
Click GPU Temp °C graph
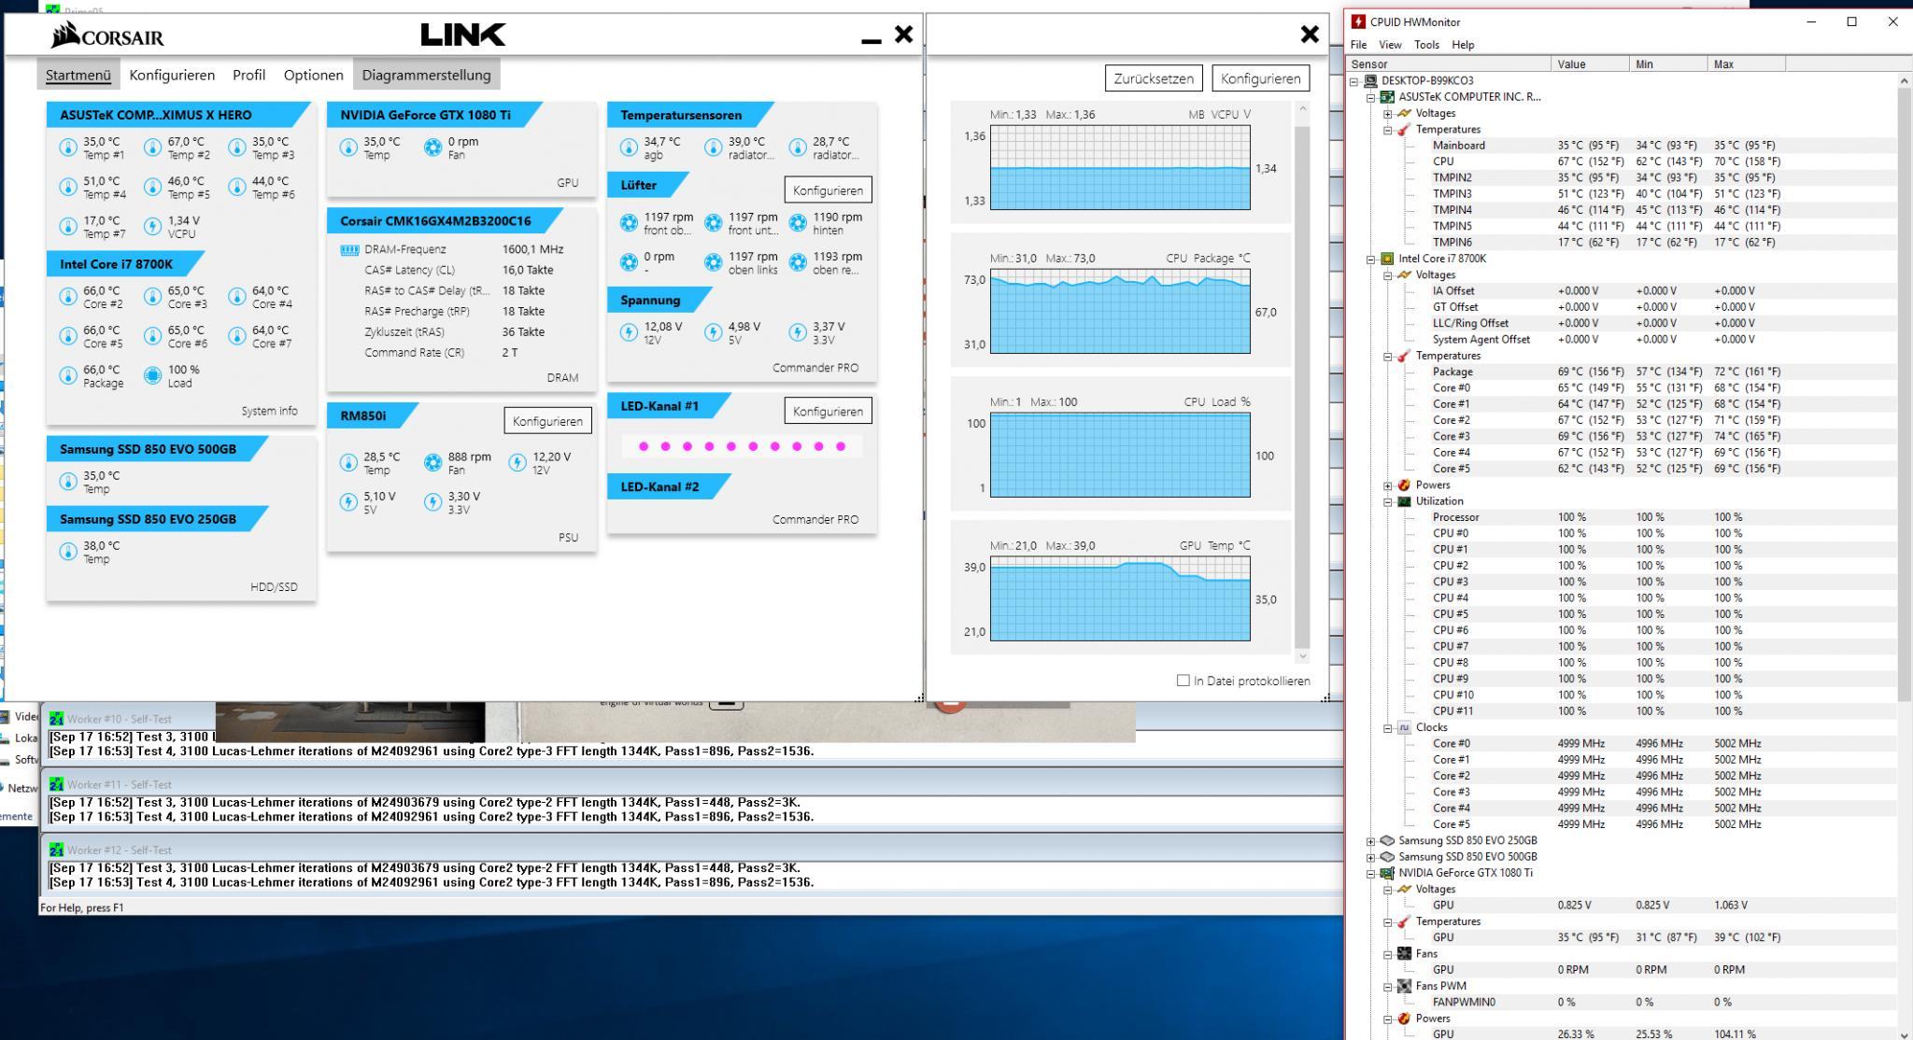point(1120,599)
